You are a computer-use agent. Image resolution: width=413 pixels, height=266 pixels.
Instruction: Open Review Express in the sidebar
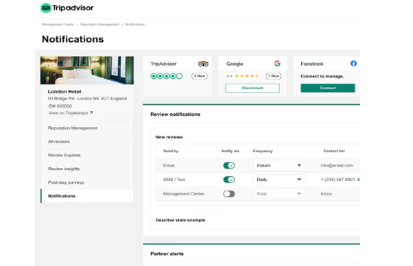[x=87, y=155]
